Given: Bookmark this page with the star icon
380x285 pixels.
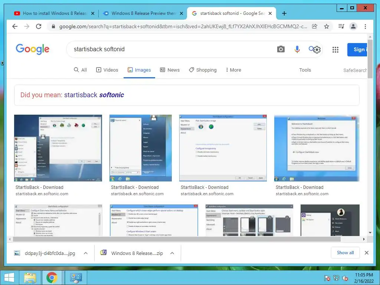Looking at the screenshot, I should pyautogui.click(x=327, y=26).
